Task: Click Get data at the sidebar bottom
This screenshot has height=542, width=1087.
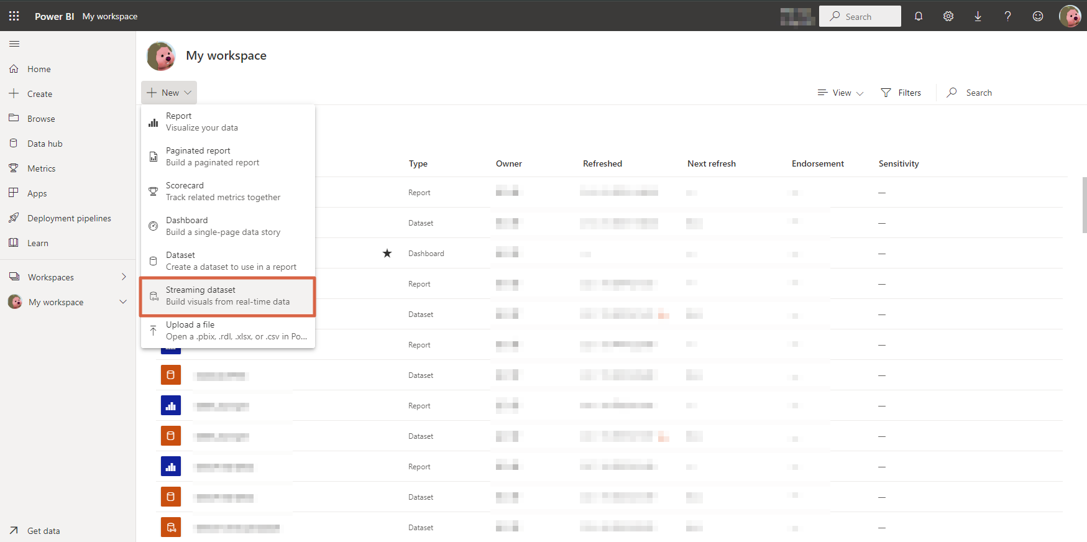Action: (68, 531)
